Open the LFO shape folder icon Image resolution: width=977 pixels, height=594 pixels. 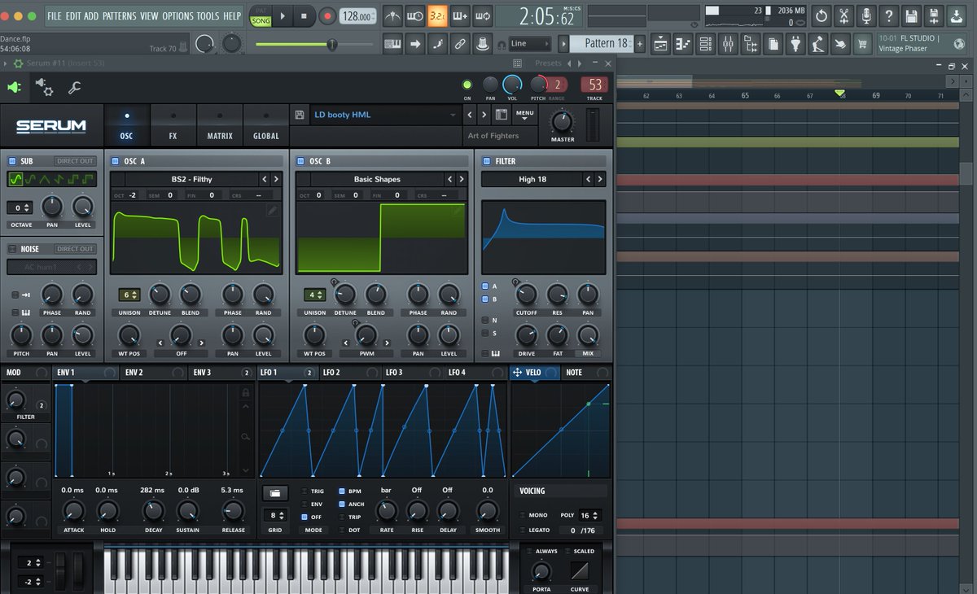[x=274, y=493]
